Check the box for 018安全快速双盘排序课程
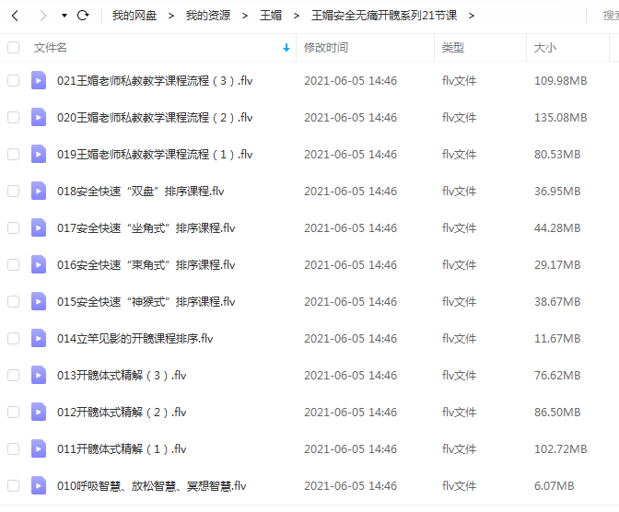Image resolution: width=619 pixels, height=512 pixels. point(14,191)
